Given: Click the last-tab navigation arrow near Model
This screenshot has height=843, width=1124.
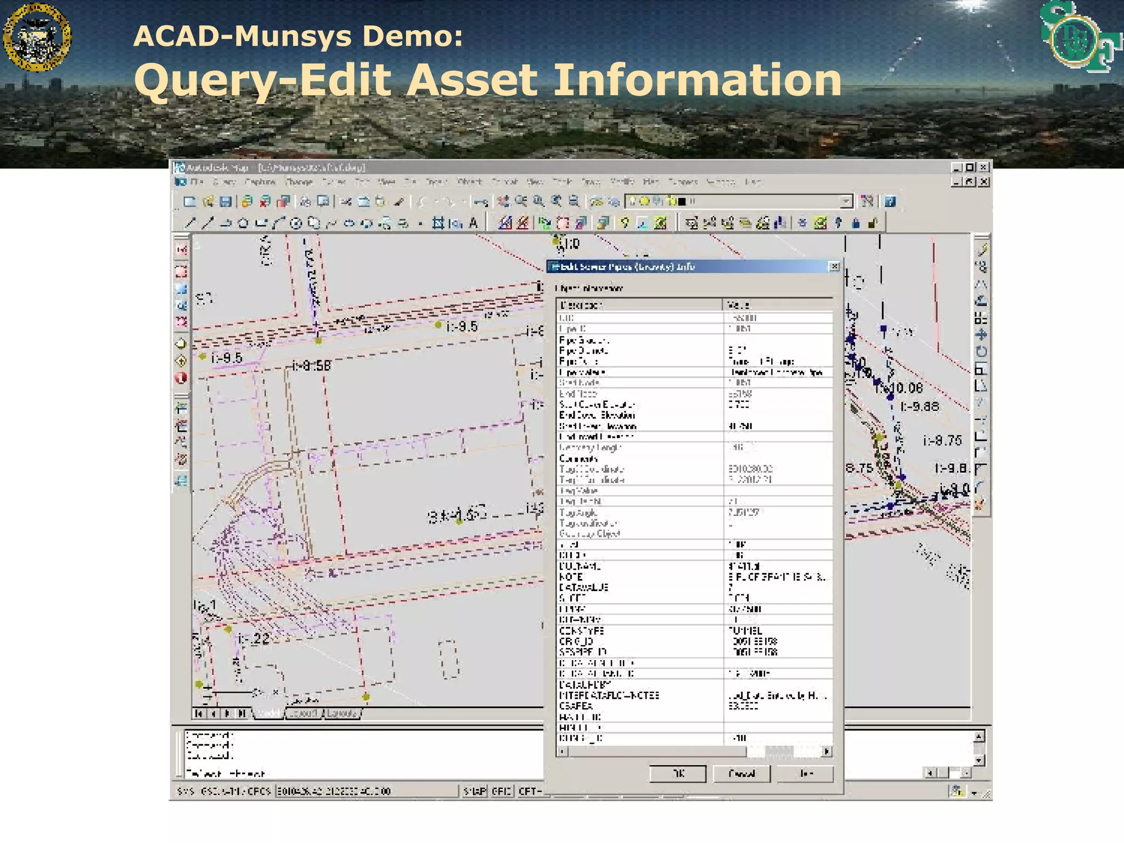Looking at the screenshot, I should pyautogui.click(x=242, y=713).
